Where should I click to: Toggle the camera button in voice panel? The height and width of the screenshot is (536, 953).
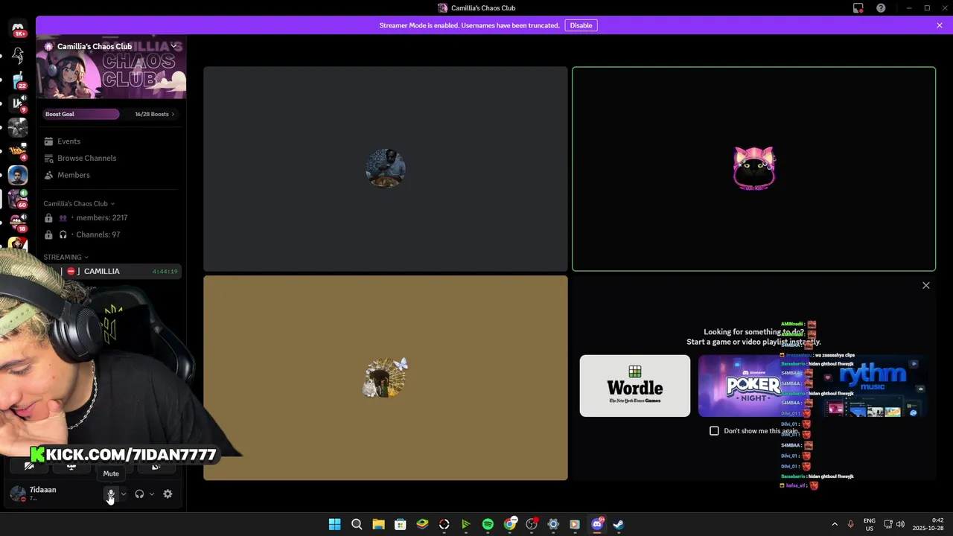coord(29,466)
